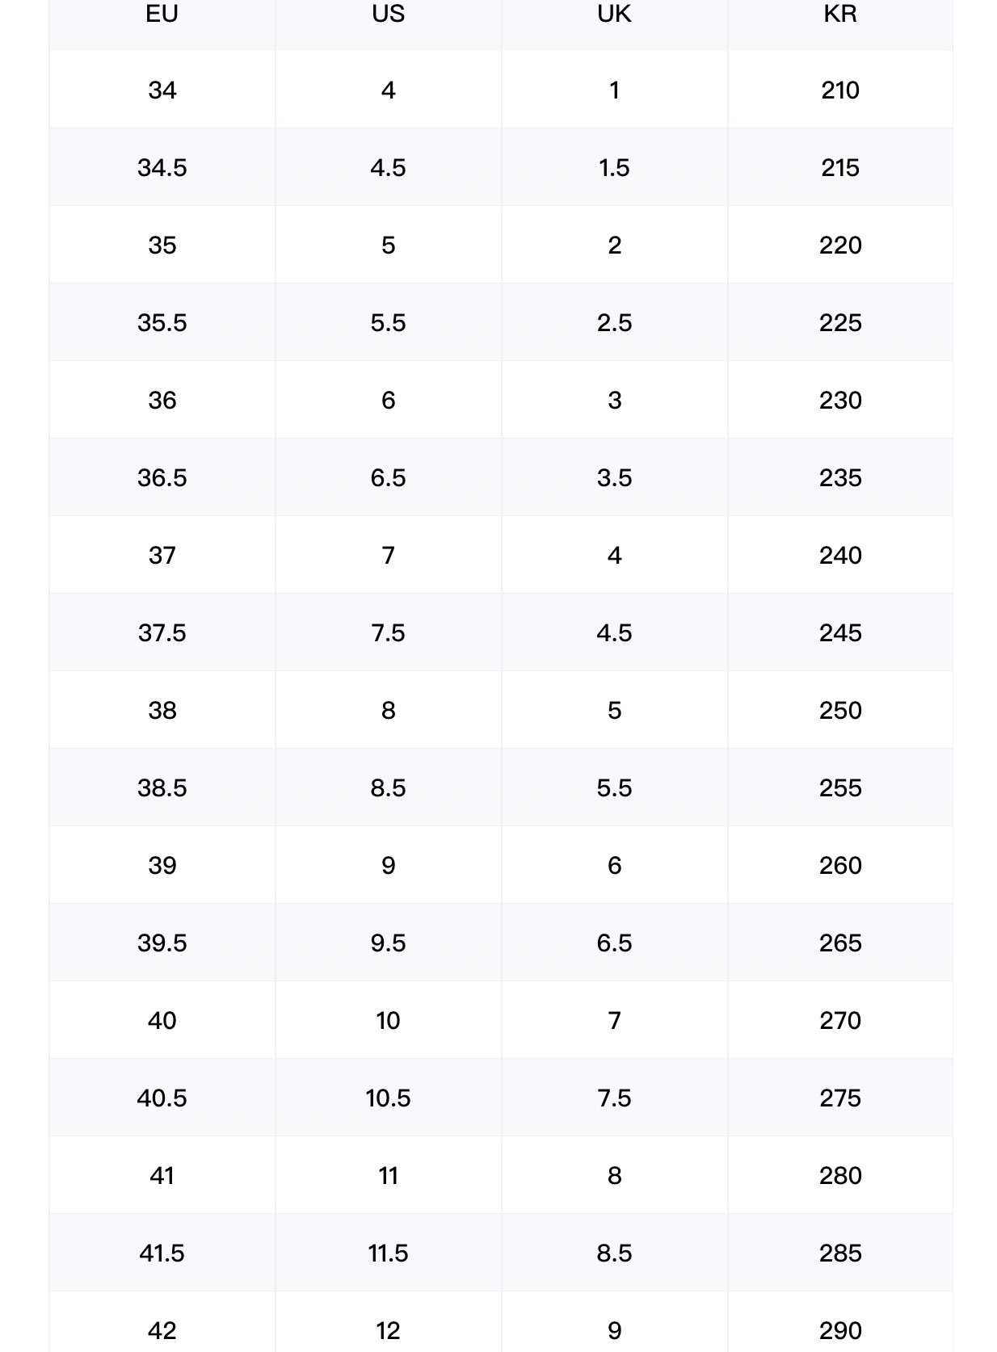The width and height of the screenshot is (997, 1352).
Task: Select the US column header
Action: 388,15
